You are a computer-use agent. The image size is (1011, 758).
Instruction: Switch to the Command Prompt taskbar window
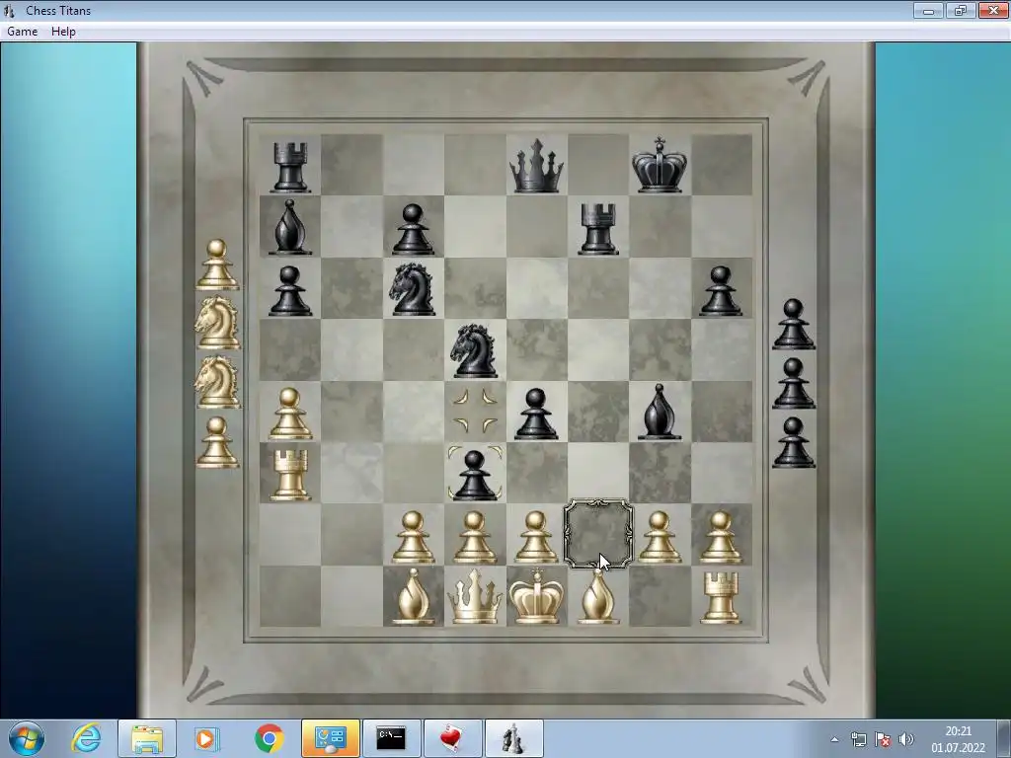tap(391, 738)
